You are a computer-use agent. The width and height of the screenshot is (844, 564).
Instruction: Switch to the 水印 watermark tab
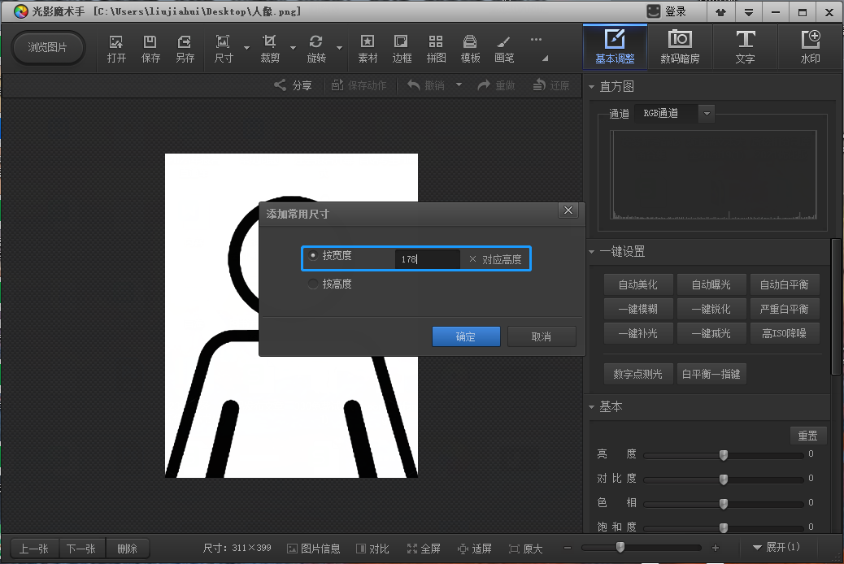pos(810,48)
